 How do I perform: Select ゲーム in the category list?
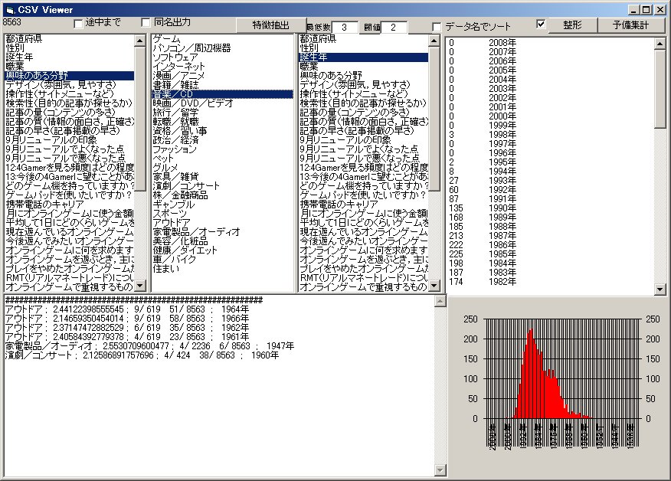tap(167, 38)
